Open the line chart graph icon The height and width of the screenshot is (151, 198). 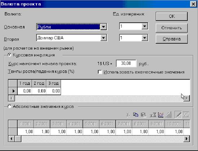click(x=160, y=115)
